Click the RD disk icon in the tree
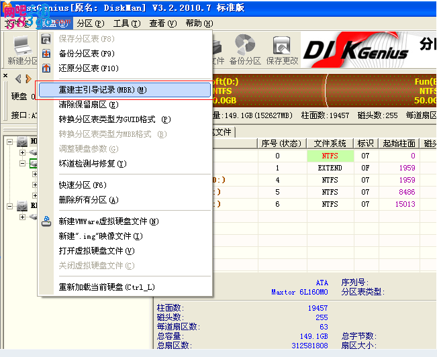Image resolution: width=437 pixels, height=357 pixels. click(22, 206)
